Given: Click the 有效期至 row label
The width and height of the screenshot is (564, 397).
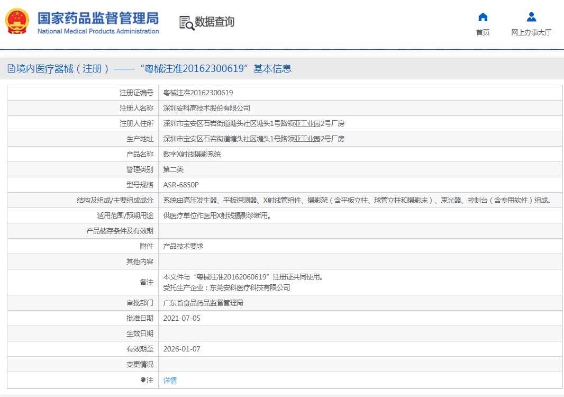Looking at the screenshot, I should click(x=140, y=349).
